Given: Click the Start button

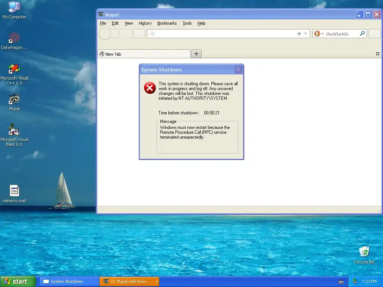Looking at the screenshot, I should pos(18,281).
